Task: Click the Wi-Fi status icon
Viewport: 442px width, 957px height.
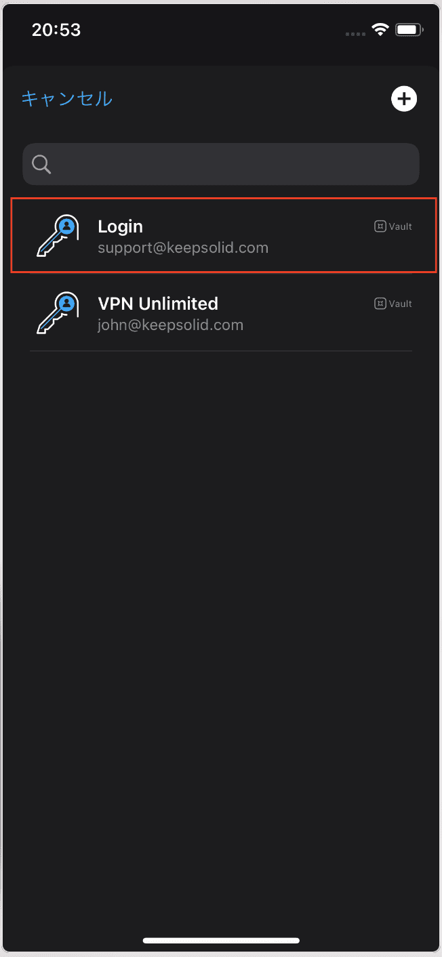Action: 380,30
